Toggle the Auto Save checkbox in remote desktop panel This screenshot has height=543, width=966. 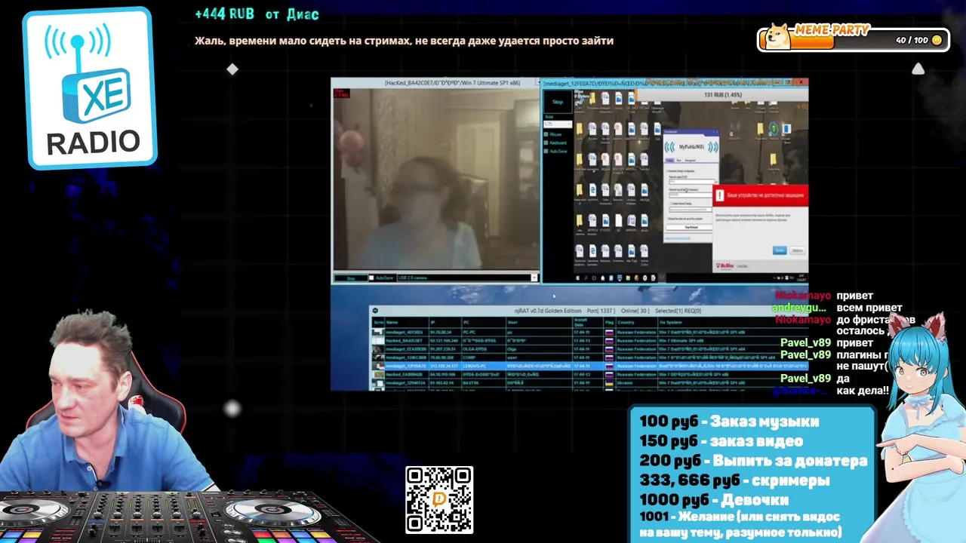546,151
